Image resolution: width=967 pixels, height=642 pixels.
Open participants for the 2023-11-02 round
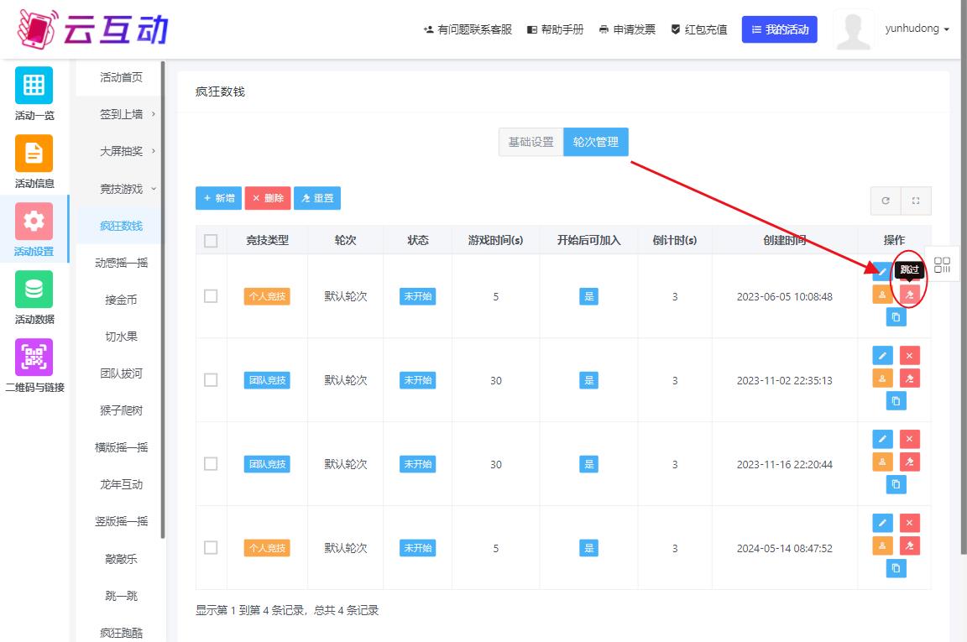click(x=882, y=378)
